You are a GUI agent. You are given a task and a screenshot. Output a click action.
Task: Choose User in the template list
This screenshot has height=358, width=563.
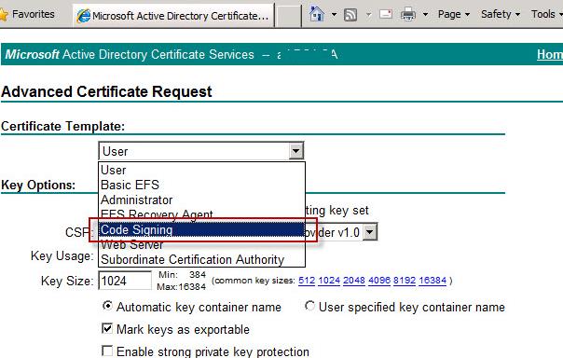coord(201,170)
